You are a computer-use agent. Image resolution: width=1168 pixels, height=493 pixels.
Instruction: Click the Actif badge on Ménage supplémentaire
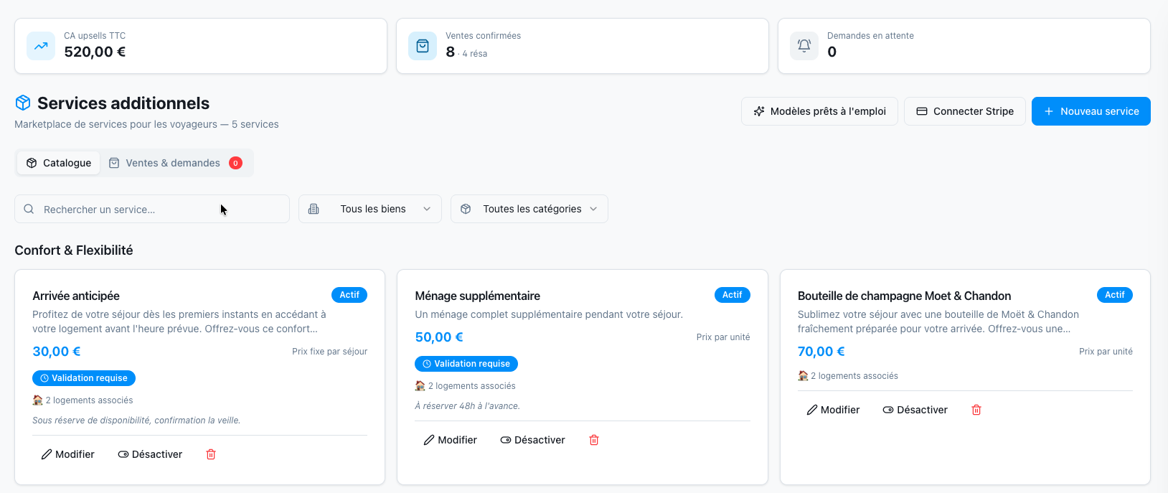pyautogui.click(x=733, y=295)
